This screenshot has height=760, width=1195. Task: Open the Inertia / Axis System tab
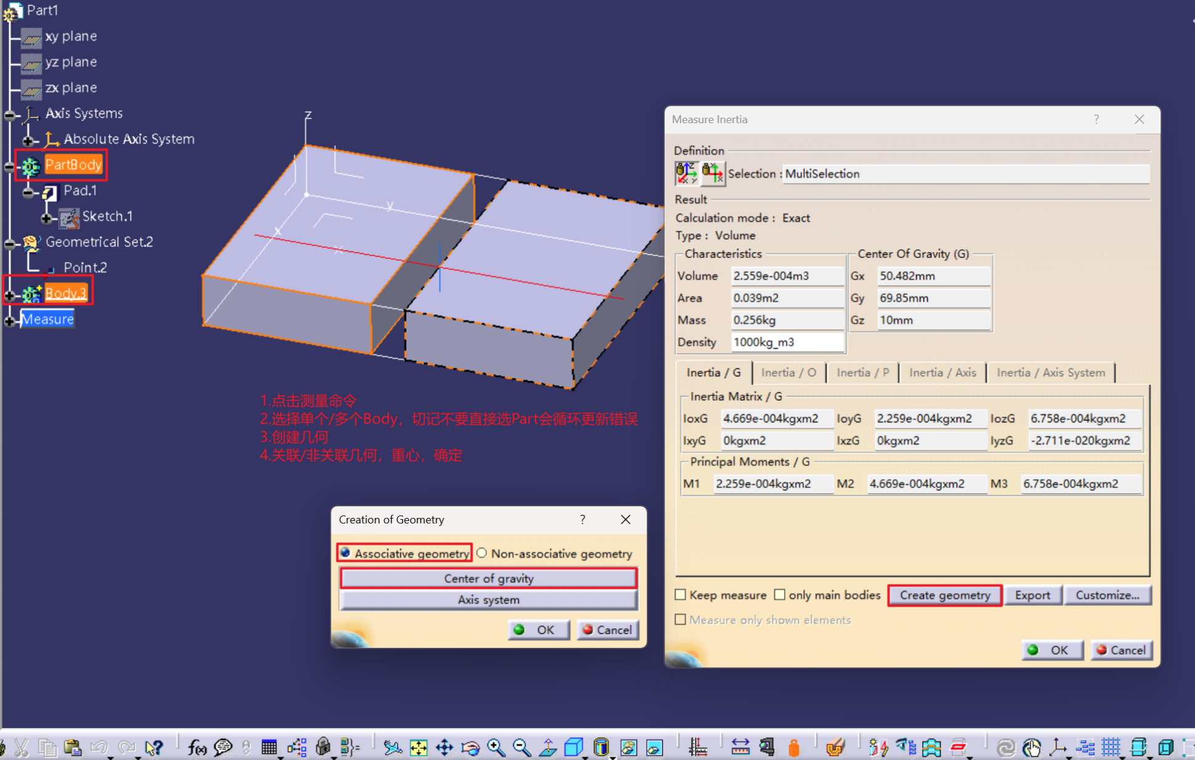click(x=1050, y=372)
